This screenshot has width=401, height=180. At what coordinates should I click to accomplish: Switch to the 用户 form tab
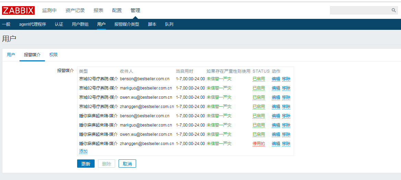(x=11, y=55)
